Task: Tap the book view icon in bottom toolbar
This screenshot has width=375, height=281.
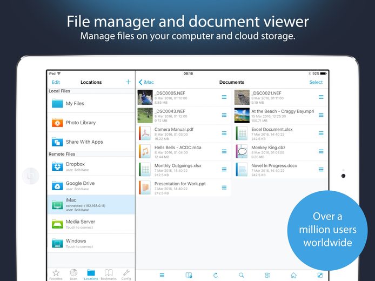Action: 189,275
